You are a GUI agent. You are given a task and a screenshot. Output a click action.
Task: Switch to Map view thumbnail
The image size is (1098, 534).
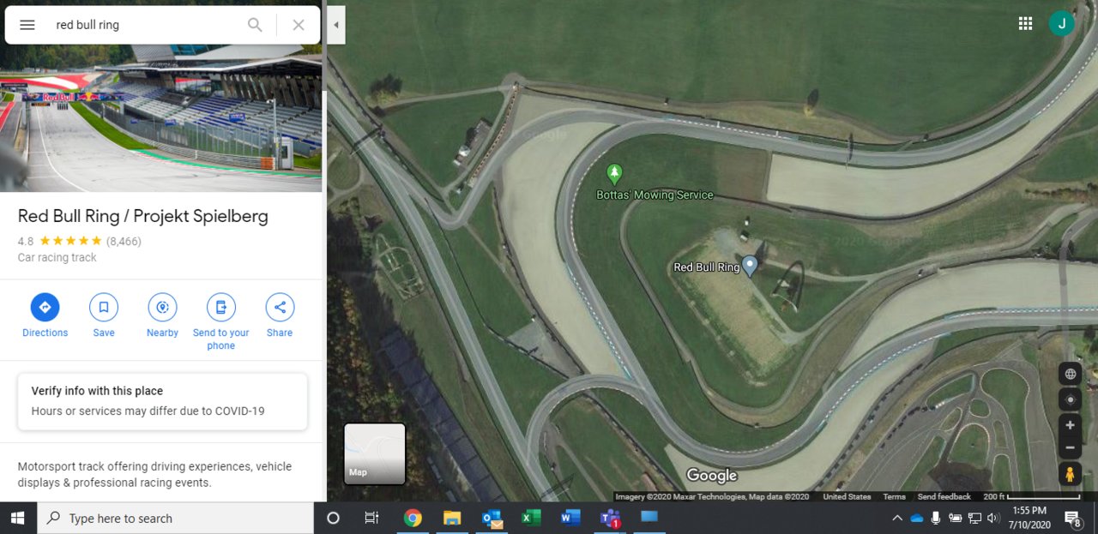pos(375,453)
